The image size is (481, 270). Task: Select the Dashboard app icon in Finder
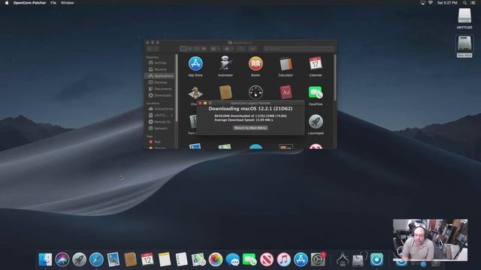click(x=256, y=92)
